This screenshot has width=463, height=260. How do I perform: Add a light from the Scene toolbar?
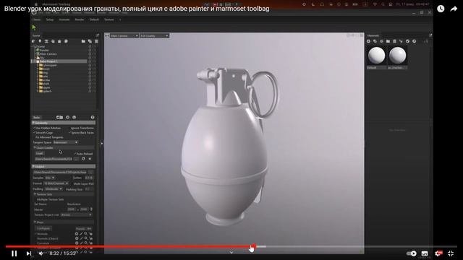40,41
